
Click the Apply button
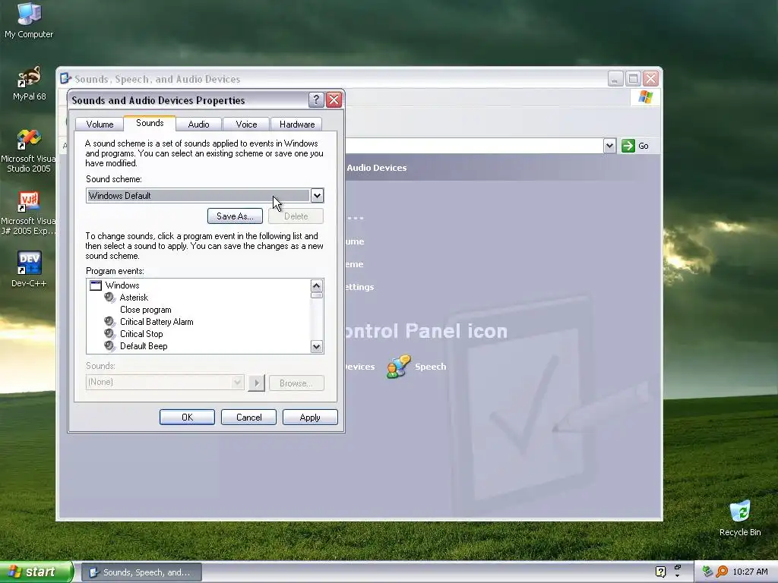pos(310,418)
